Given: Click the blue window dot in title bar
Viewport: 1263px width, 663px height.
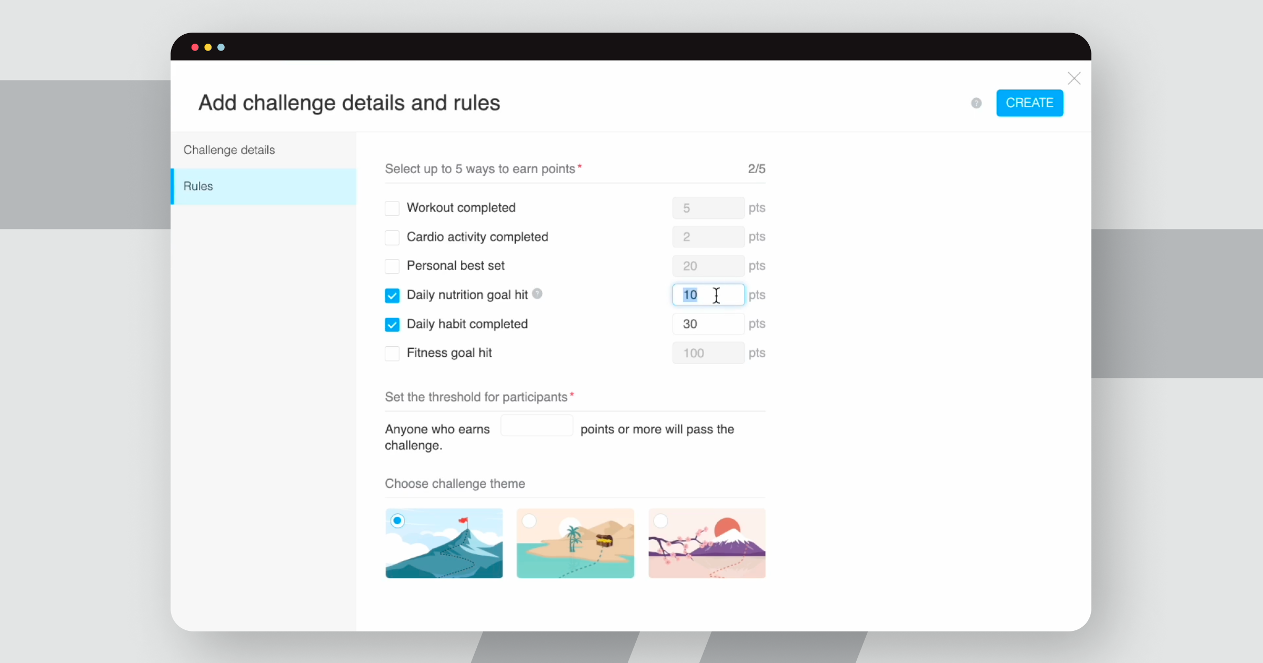Looking at the screenshot, I should click(x=221, y=47).
